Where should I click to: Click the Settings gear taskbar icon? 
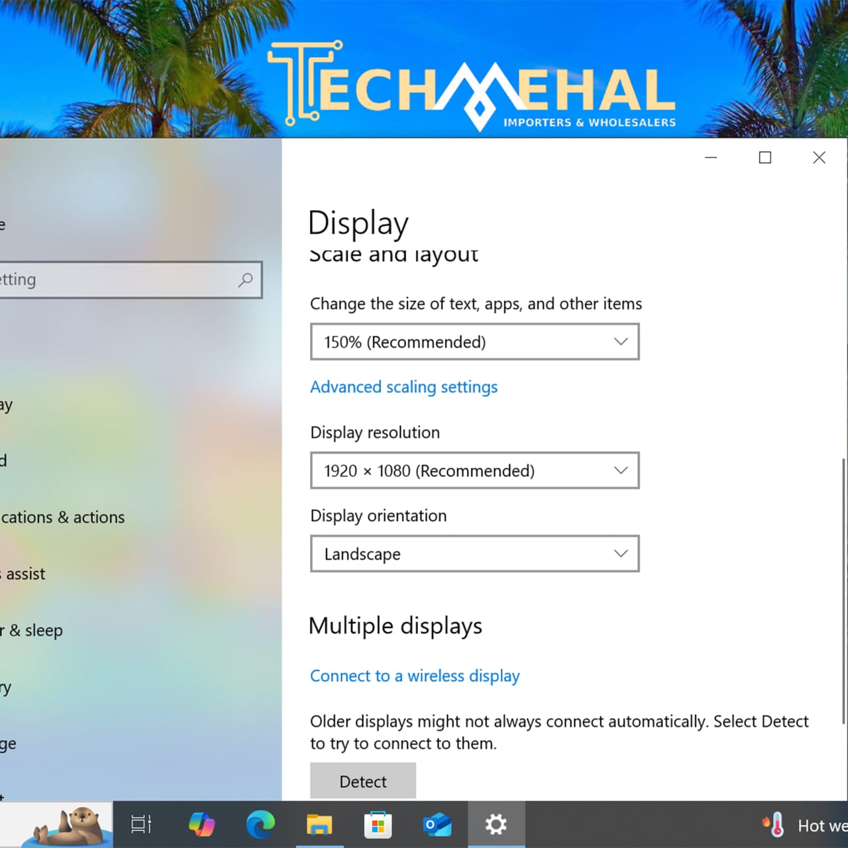496,824
